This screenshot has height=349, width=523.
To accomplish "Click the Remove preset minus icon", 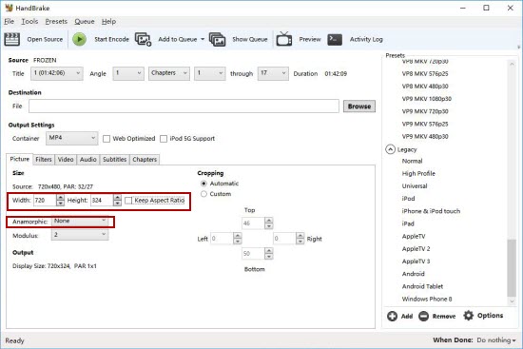I will coord(423,316).
